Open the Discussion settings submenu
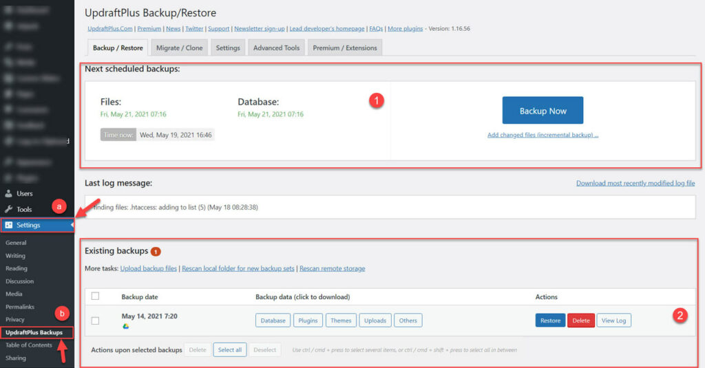Screen dimensions: 705x368 (x=19, y=281)
